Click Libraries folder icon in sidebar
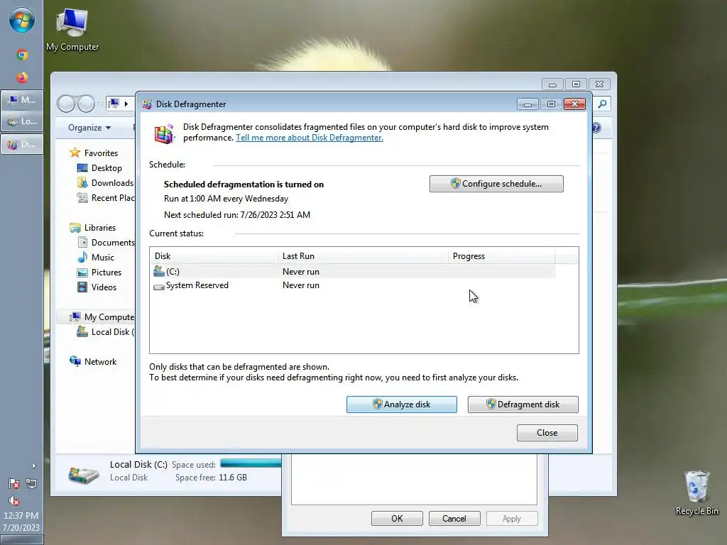The width and height of the screenshot is (727, 545). (x=75, y=228)
